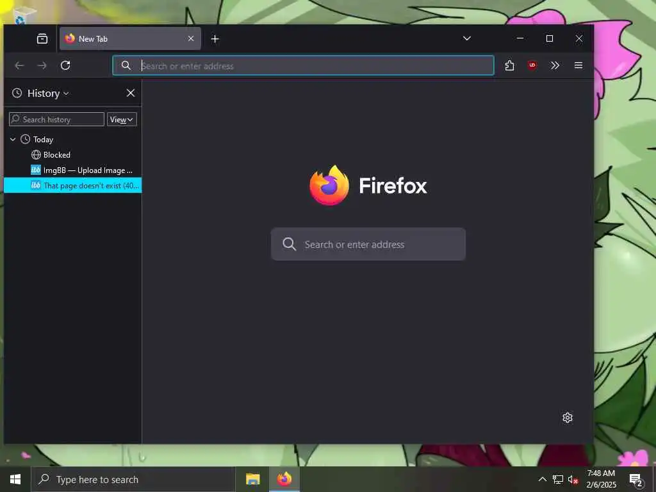The width and height of the screenshot is (656, 492).
Task: Click Firefox taskbar icon
Action: tap(284, 479)
